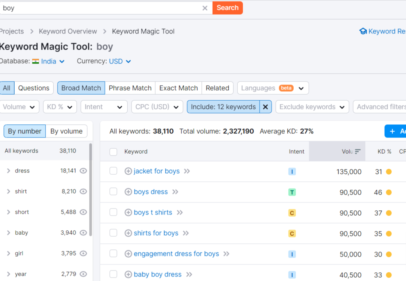
Task: Check the box for jacket for boys
Action: 113,171
